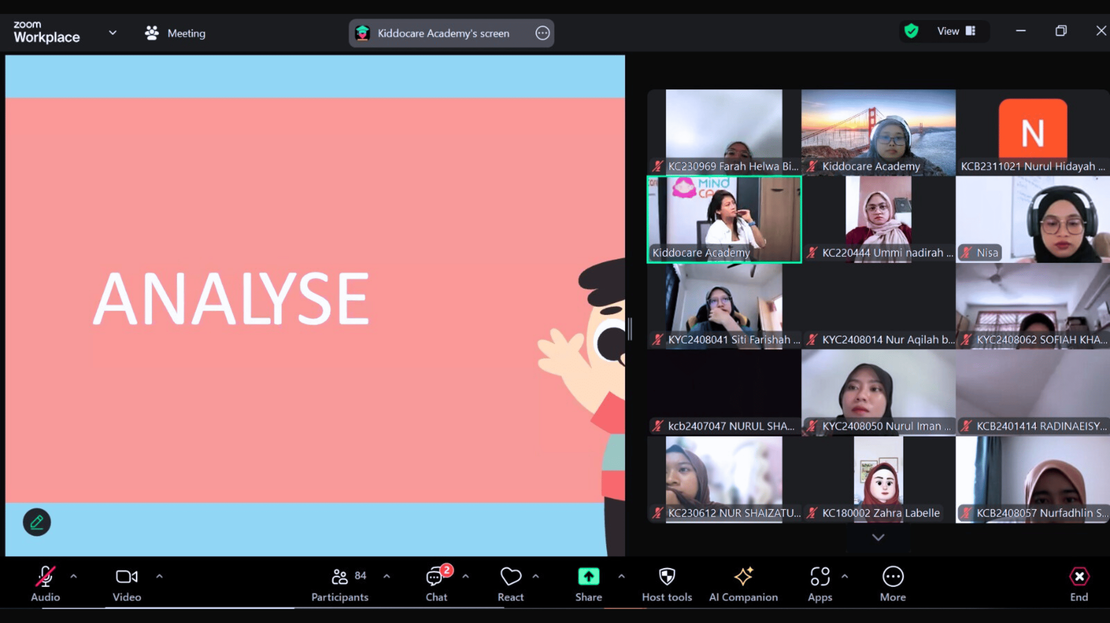Open Host tools shield icon
1110x623 pixels.
pyautogui.click(x=667, y=576)
